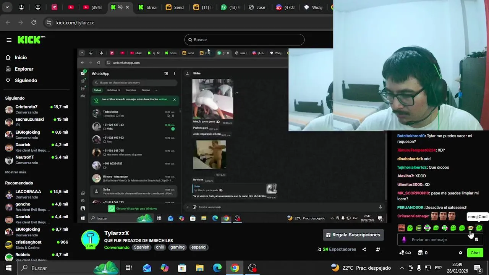Image resolution: width=489 pixels, height=275 pixels.
Task: Open LACOBRAAA recommended channel
Action: pos(37,194)
